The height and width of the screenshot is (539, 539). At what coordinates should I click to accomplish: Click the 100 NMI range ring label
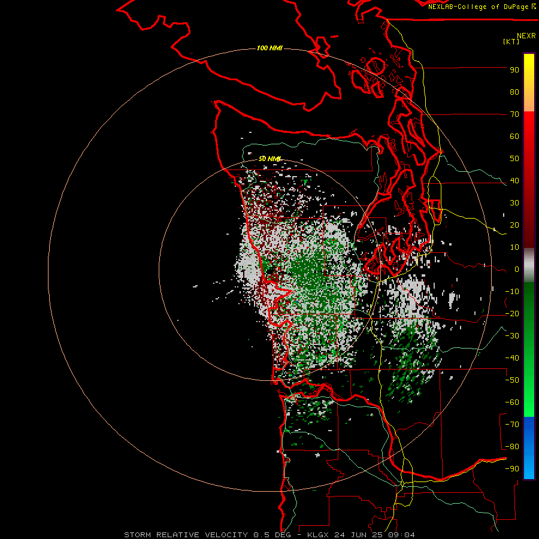click(269, 48)
